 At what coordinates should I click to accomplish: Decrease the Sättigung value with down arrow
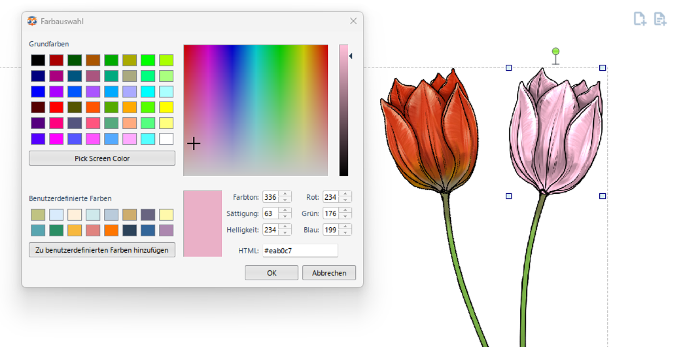click(x=285, y=216)
